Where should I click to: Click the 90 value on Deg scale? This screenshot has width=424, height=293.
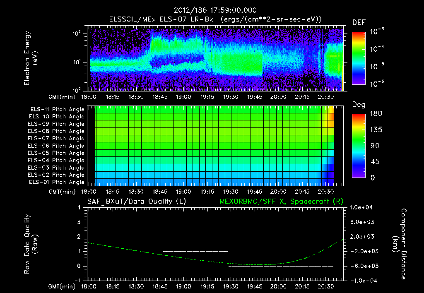[375, 146]
